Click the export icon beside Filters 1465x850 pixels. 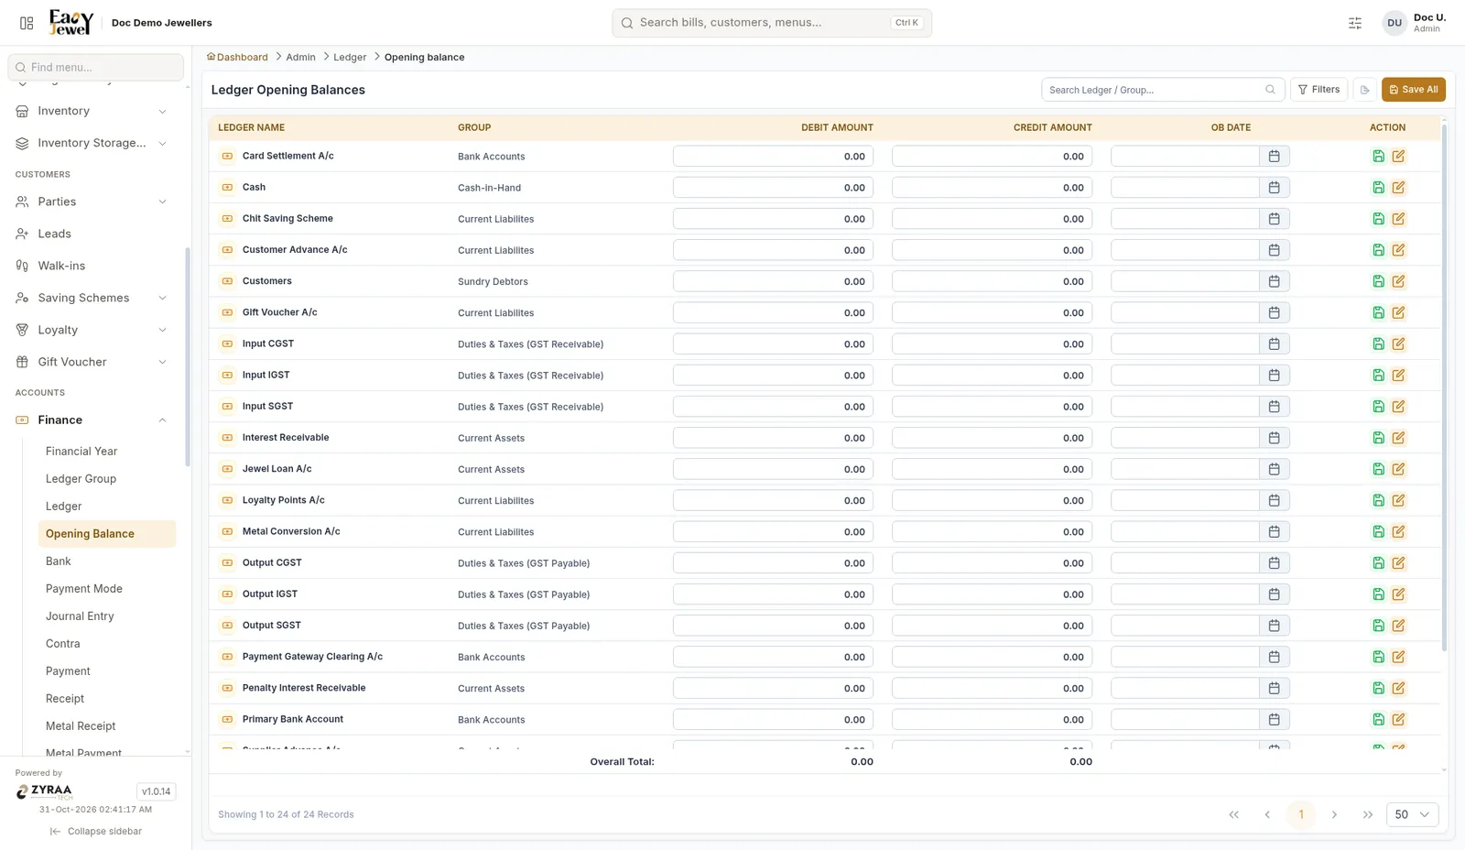(x=1364, y=90)
